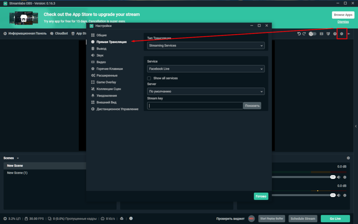This screenshot has width=358, height=224.
Task: Focus the Stream key input field
Action: pos(195,106)
